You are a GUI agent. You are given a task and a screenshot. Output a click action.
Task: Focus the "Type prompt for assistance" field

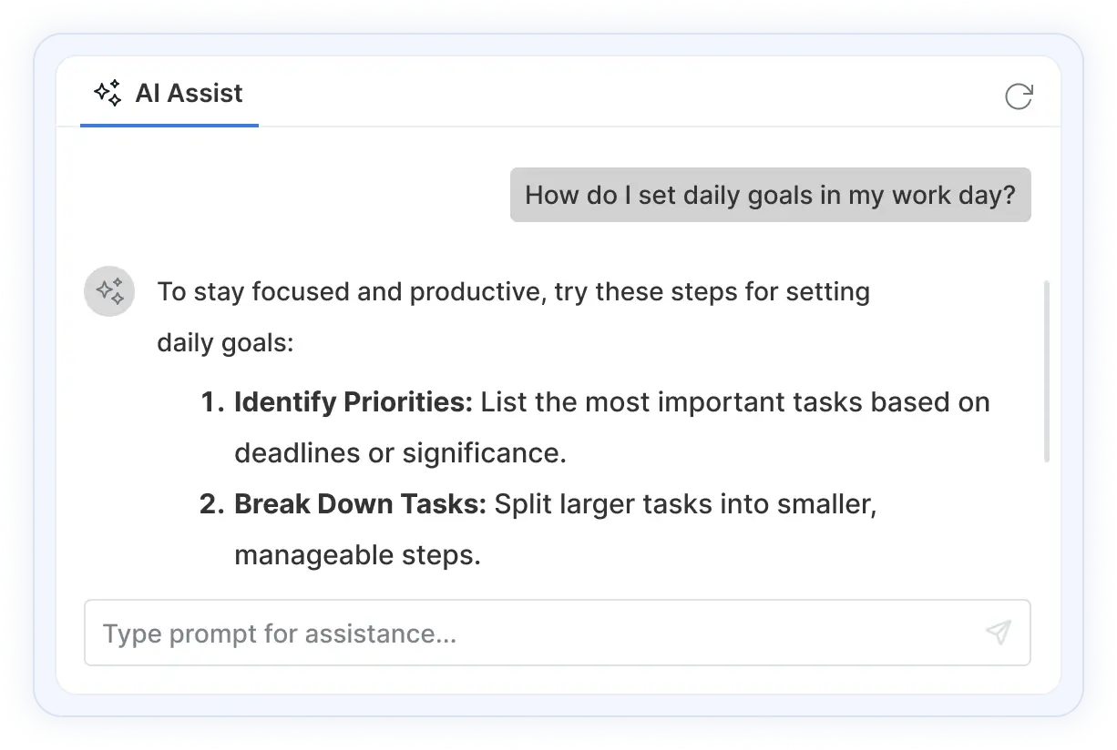tap(528, 633)
